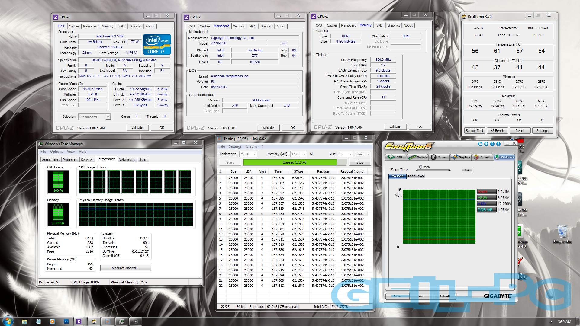The image size is (580, 326).
Task: Click the RealTemp Sensor Test button
Action: (475, 131)
